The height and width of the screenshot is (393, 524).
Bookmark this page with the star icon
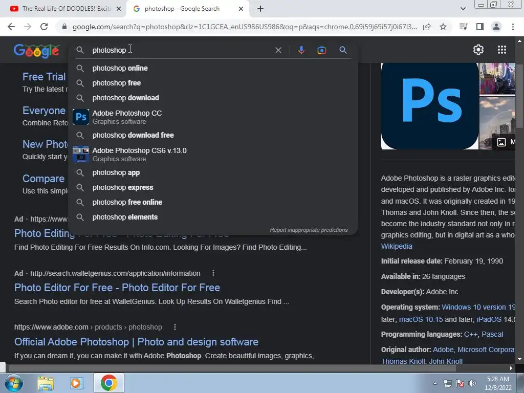click(x=443, y=27)
